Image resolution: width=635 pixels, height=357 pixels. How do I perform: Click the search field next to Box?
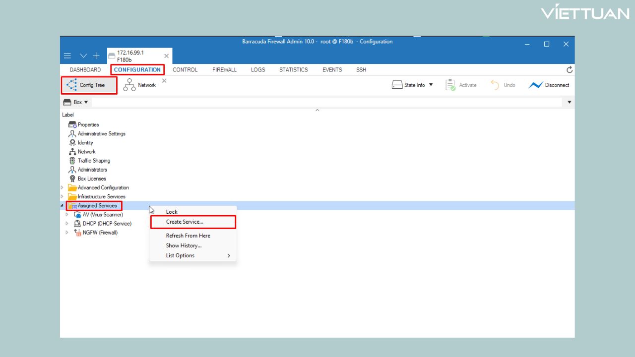[x=327, y=102]
